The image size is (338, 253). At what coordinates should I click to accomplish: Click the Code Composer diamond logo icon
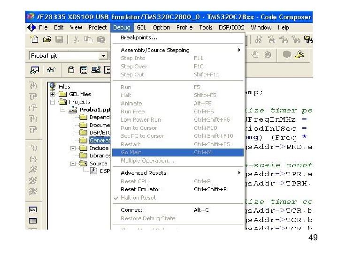click(x=32, y=28)
